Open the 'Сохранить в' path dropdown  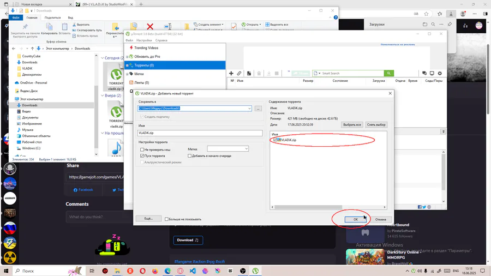(249, 108)
